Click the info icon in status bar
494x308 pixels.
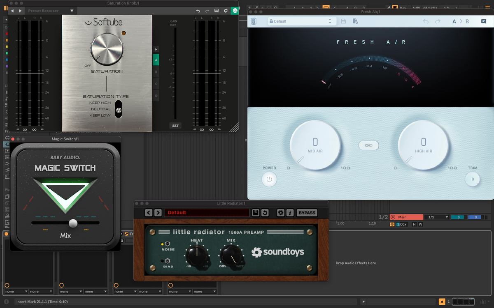click(6, 302)
